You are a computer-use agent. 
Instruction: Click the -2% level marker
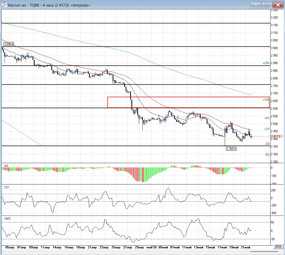(x=267, y=144)
